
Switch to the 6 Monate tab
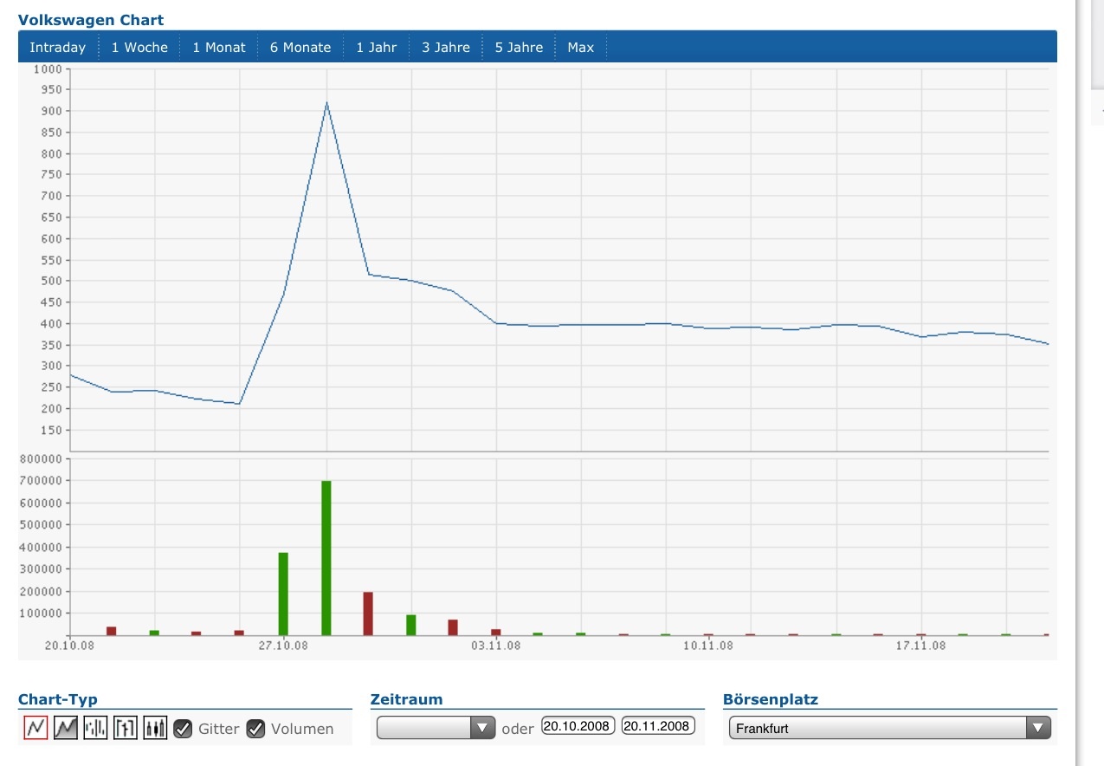[300, 48]
